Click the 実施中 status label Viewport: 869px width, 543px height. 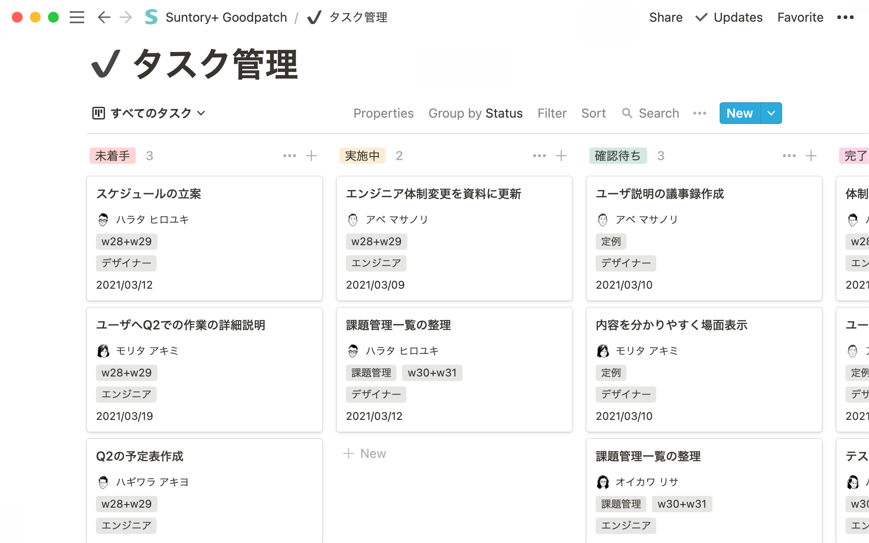pos(363,156)
